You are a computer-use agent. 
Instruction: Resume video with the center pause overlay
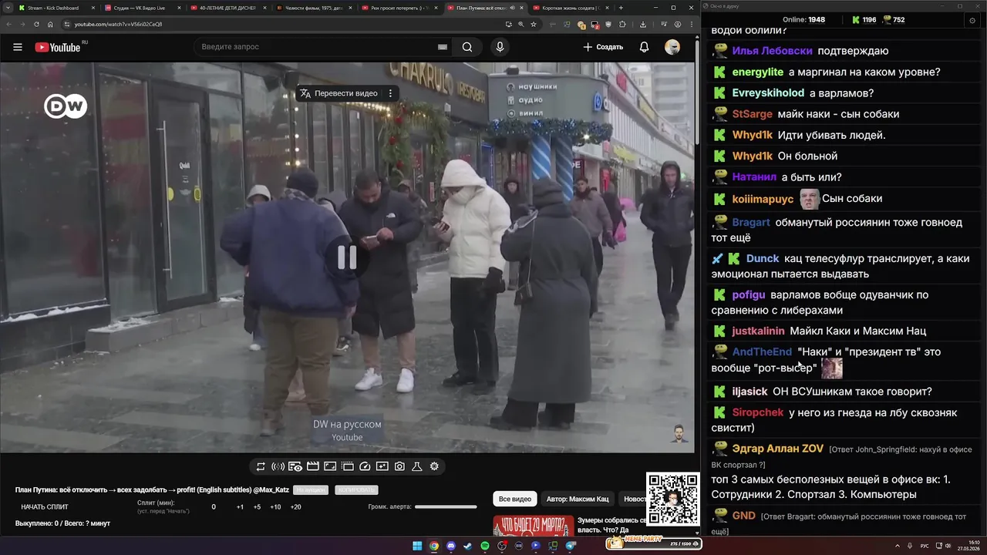coord(347,257)
